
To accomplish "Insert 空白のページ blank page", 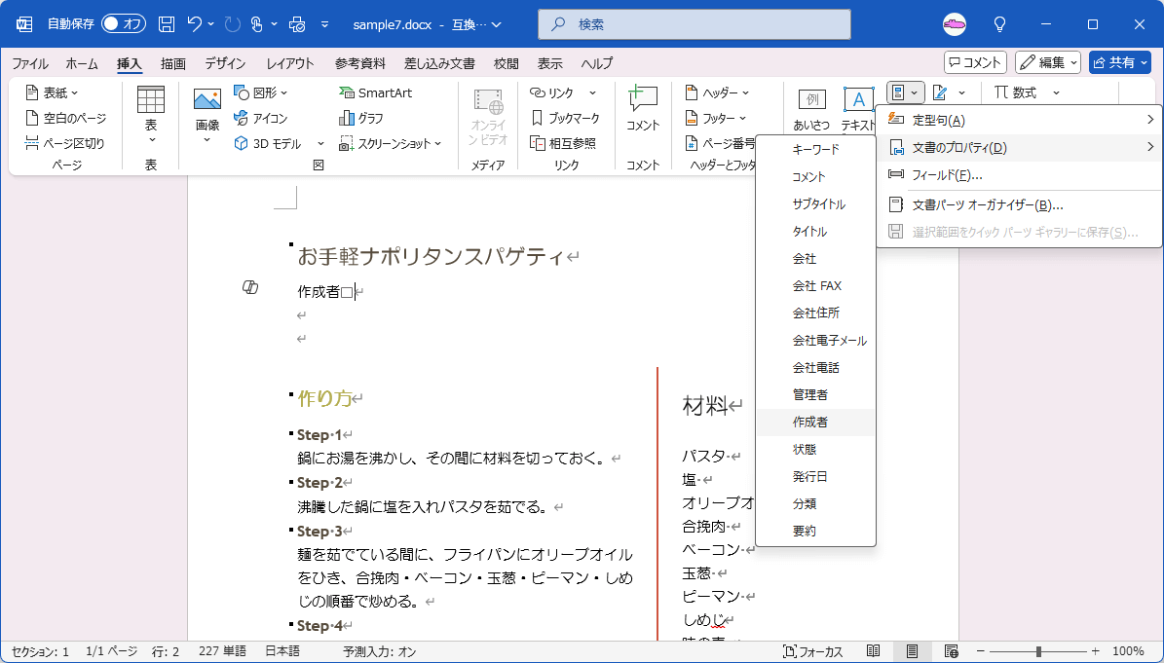I will click(x=65, y=118).
